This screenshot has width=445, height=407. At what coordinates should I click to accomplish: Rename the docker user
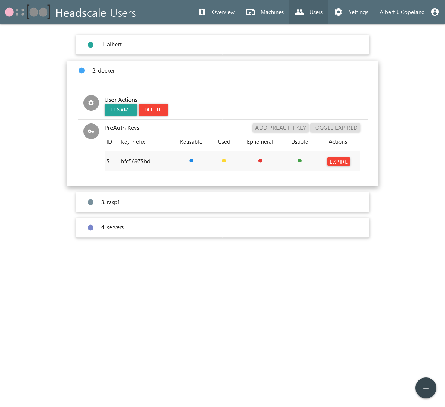click(x=121, y=110)
